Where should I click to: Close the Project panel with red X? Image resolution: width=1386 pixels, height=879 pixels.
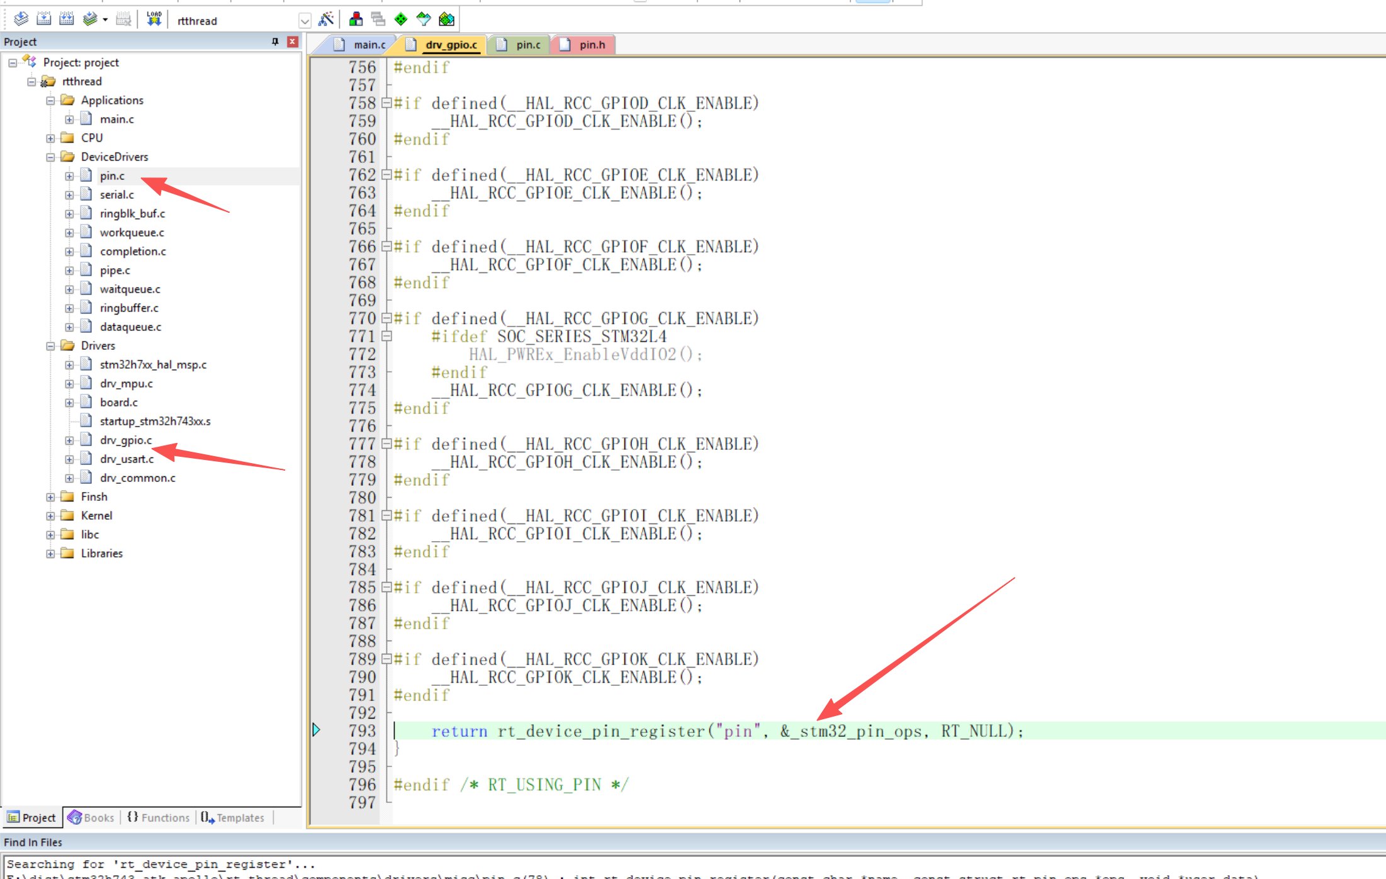(x=293, y=42)
